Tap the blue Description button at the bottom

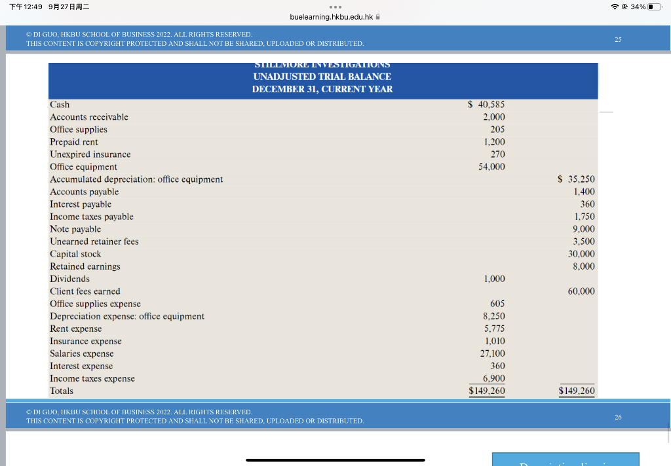coord(565,461)
